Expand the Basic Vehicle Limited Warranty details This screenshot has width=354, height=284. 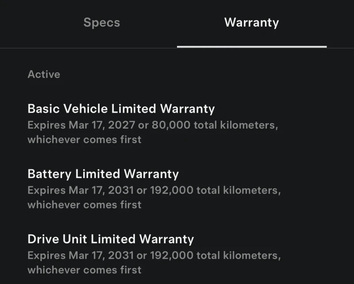pos(121,109)
